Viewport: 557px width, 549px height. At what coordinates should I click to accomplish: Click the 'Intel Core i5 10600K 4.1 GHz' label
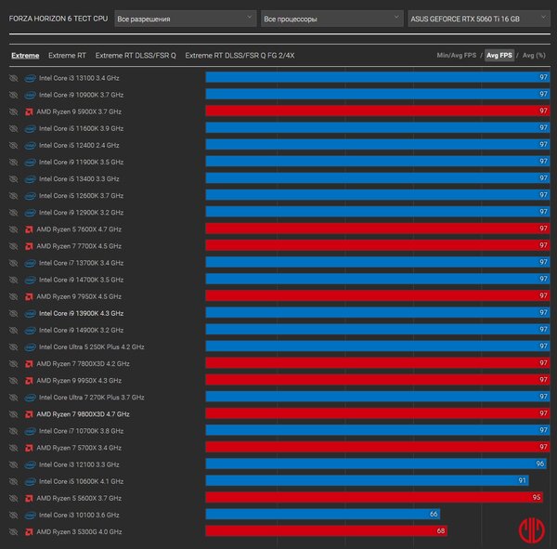pos(82,481)
